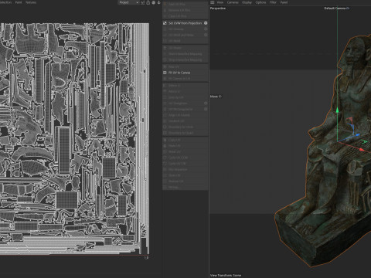Image resolution: width=371 pixels, height=278 pixels.
Task: Click the Copy UV command
Action: click(x=185, y=140)
